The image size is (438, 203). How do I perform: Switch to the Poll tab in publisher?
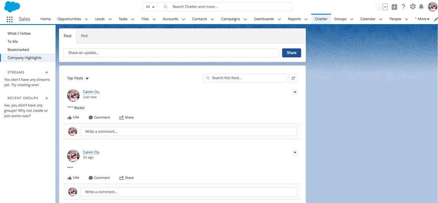pos(84,36)
